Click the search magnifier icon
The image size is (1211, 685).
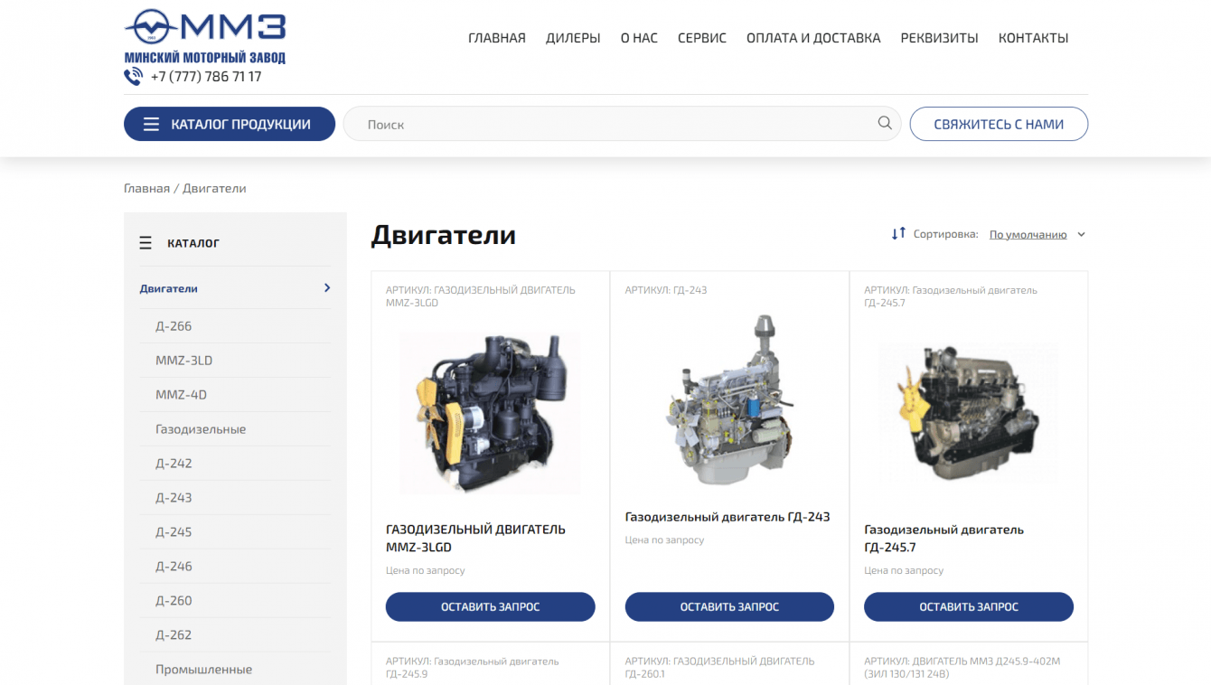885,124
